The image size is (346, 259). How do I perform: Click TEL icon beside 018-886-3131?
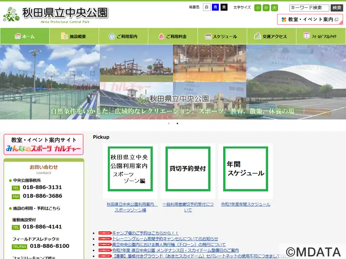pyautogui.click(x=16, y=188)
